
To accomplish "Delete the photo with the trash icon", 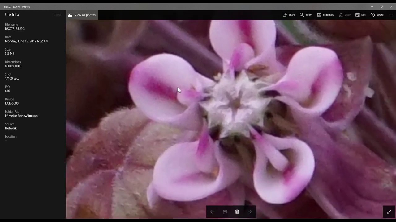I will [x=237, y=212].
